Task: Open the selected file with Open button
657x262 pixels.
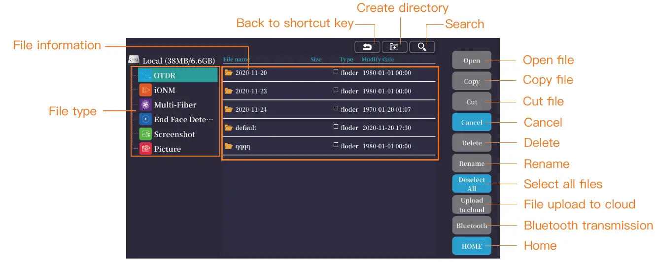Action: pos(472,60)
